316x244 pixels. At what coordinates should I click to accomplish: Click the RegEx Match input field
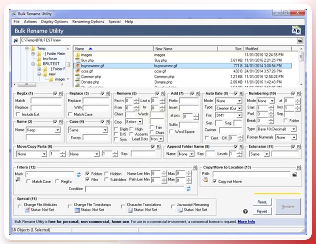click(x=46, y=101)
